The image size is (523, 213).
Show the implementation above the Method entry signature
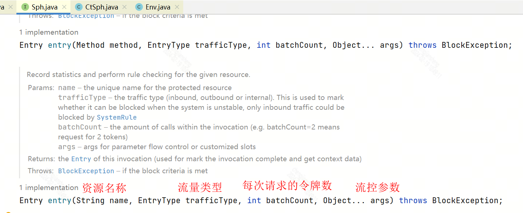point(49,32)
